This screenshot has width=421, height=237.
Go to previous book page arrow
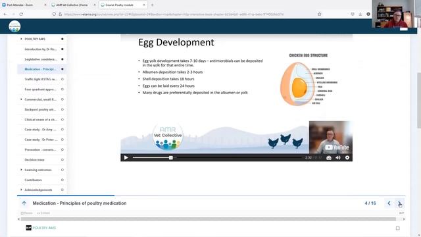point(389,203)
